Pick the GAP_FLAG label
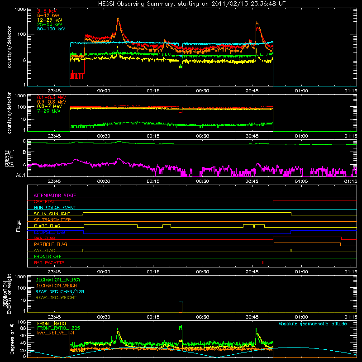 (44, 201)
